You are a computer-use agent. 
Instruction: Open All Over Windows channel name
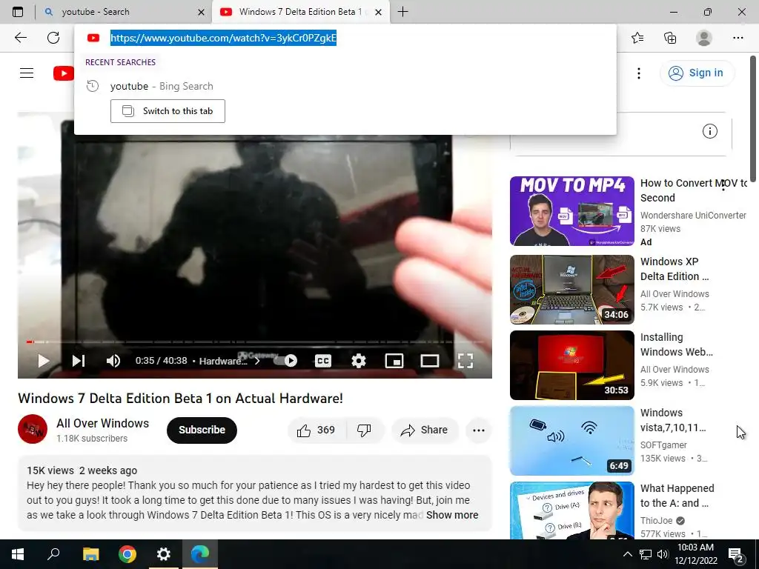coord(102,423)
